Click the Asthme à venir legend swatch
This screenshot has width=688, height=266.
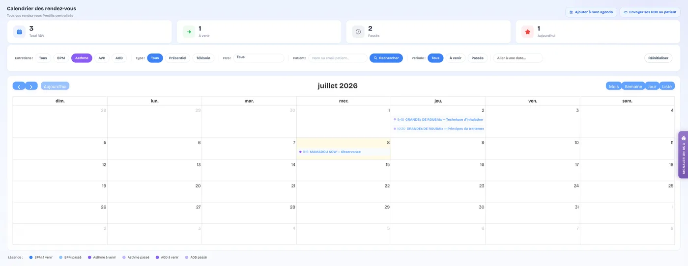(x=89, y=257)
